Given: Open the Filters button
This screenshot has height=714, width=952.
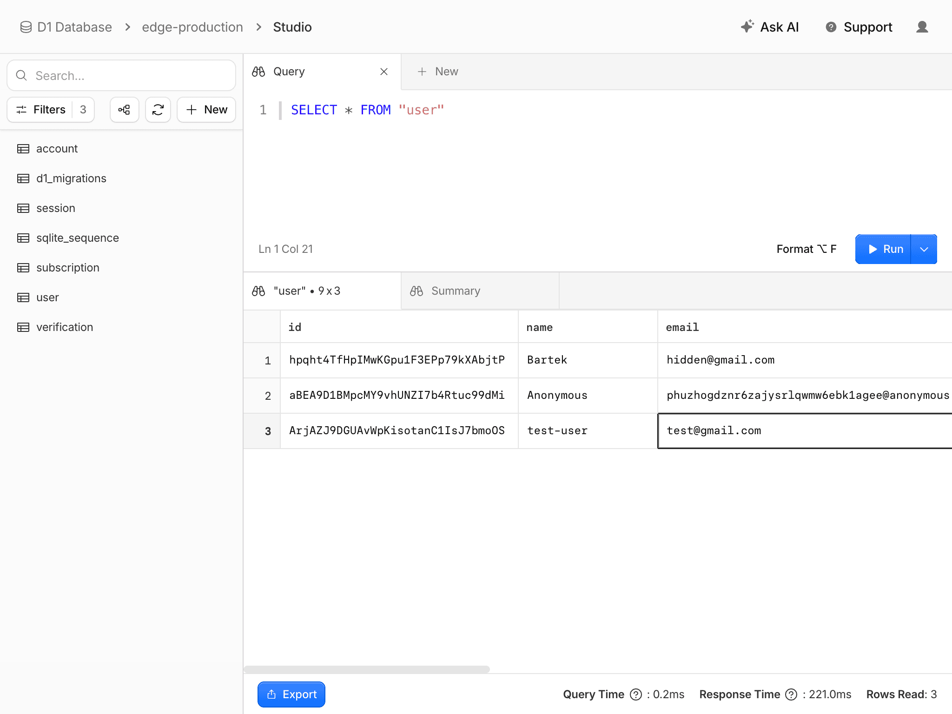Looking at the screenshot, I should click(51, 110).
